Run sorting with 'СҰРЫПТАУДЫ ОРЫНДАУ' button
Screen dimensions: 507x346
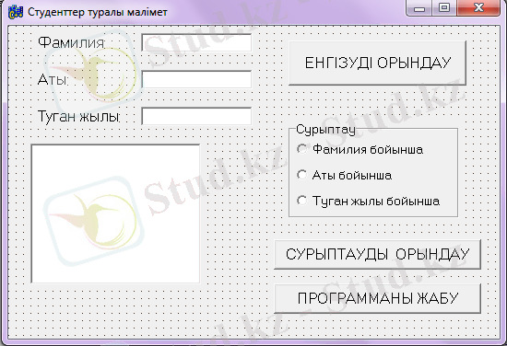[x=377, y=254]
